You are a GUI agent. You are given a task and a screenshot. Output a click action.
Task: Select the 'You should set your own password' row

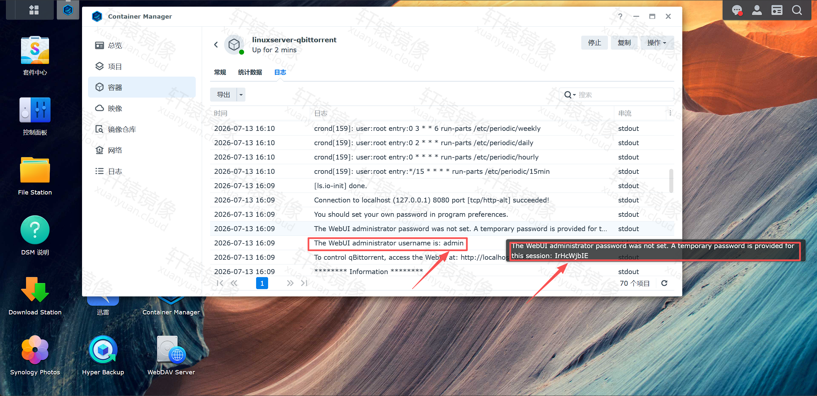(442, 214)
